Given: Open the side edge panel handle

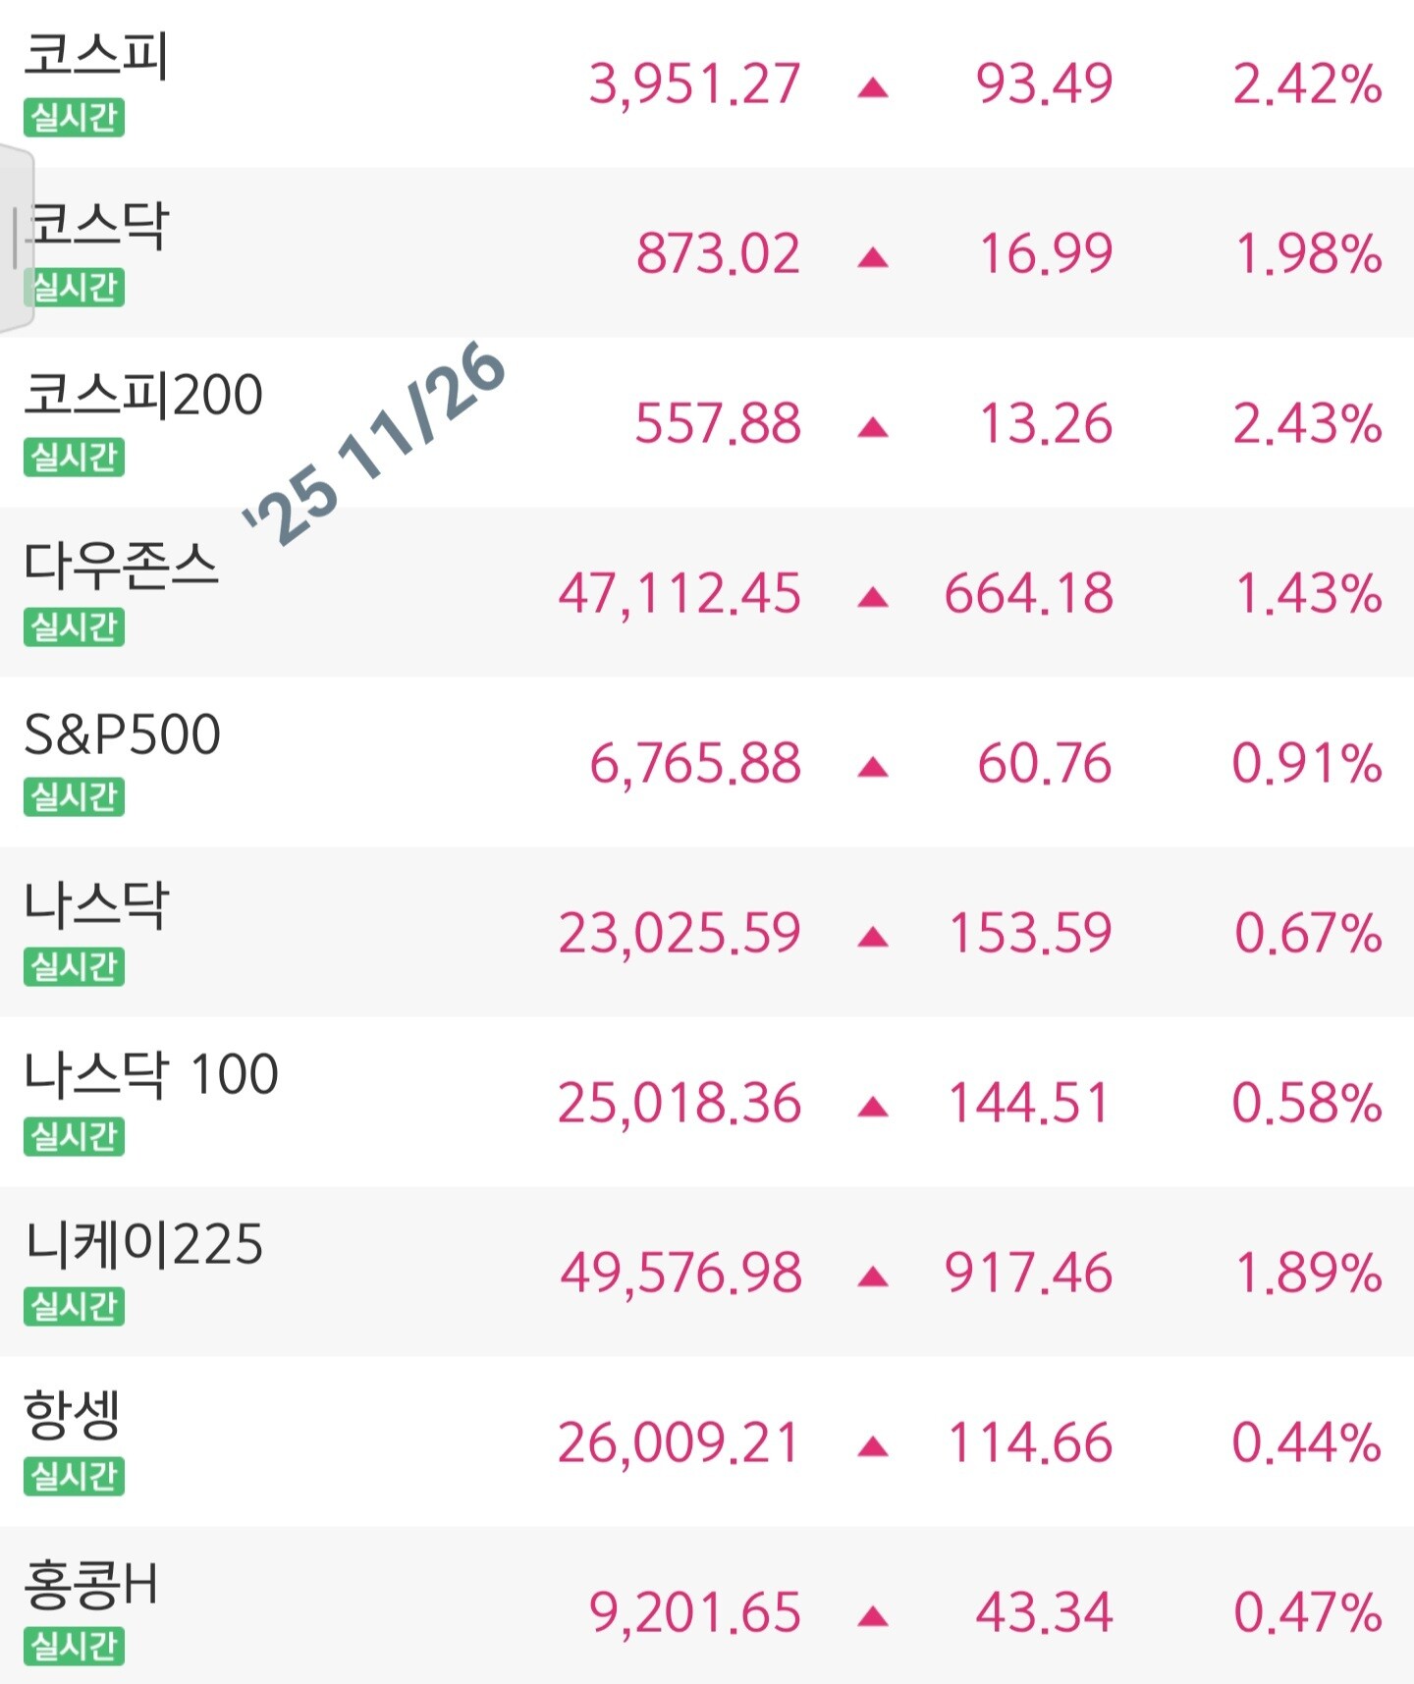Looking at the screenshot, I should pos(15,239).
